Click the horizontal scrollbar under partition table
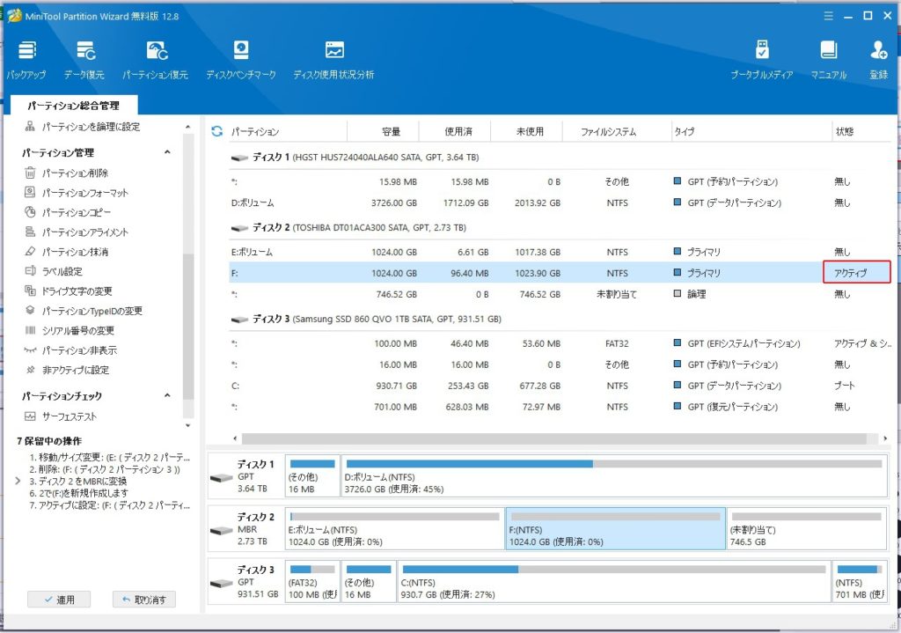901x633 pixels. point(554,438)
